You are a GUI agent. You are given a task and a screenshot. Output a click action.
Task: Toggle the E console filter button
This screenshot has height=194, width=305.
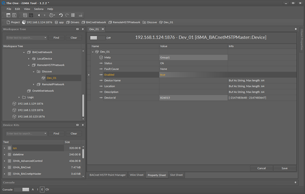(42, 189)
